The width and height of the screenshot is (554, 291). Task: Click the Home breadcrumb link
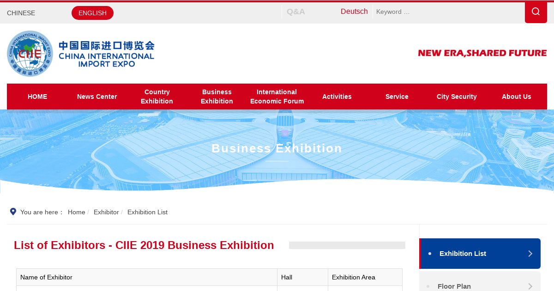(76, 212)
